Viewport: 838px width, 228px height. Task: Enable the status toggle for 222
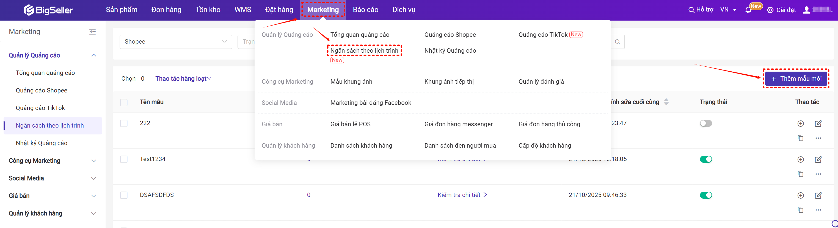(x=705, y=123)
